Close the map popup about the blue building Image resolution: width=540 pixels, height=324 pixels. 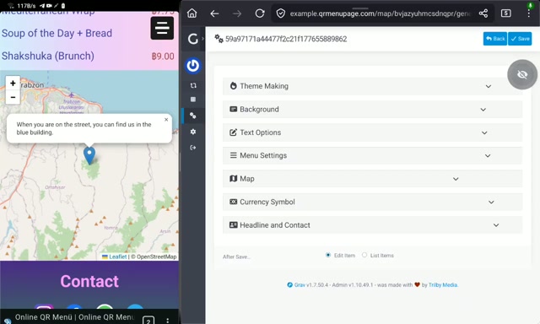[x=166, y=120]
